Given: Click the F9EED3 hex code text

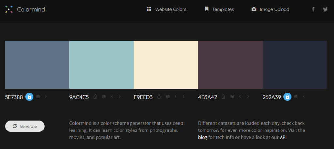Looking at the screenshot, I should [x=143, y=97].
